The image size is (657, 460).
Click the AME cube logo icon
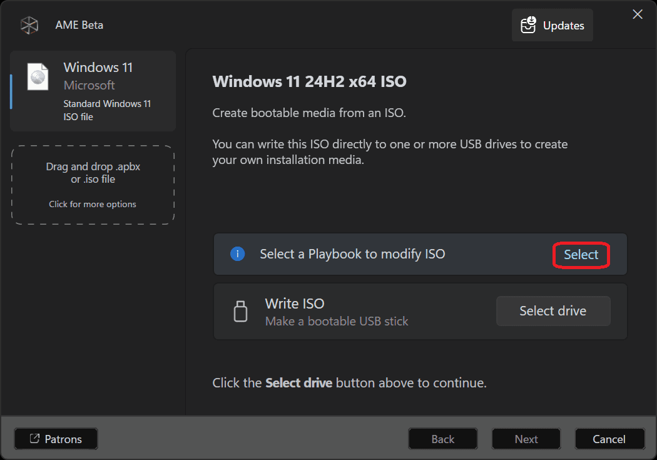29,26
